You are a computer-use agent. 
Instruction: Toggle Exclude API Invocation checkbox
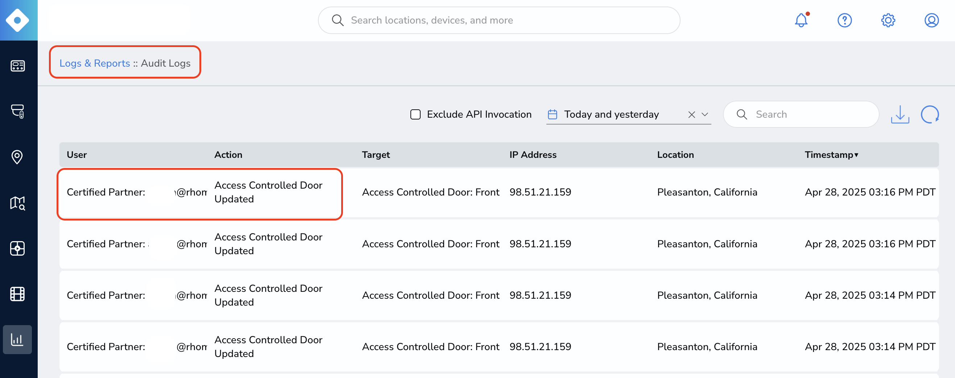coord(415,114)
